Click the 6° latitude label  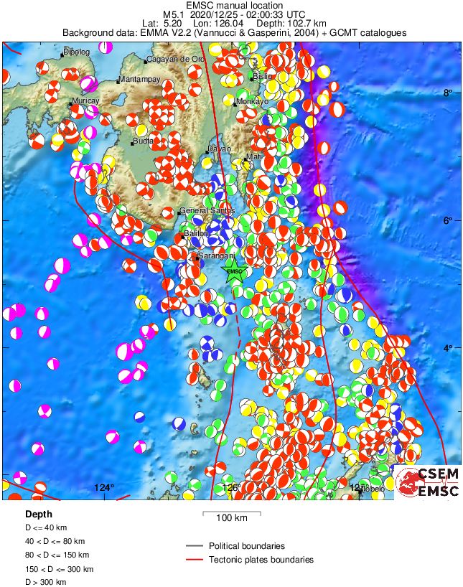point(448,220)
